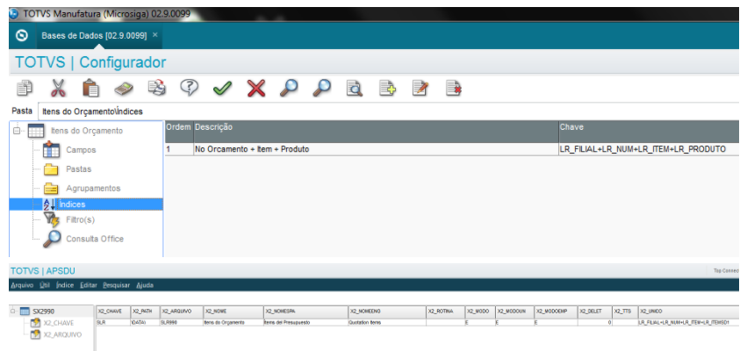Open the Editar menu in APSDU
Screen dimensions: 747x351
(89, 285)
